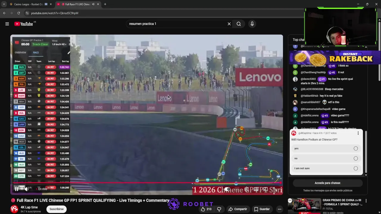The width and height of the screenshot is (381, 214).
Task: Clear the search text with X
Action: click(229, 24)
